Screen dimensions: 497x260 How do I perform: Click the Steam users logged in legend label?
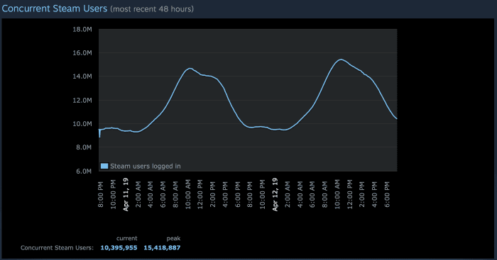(146, 166)
